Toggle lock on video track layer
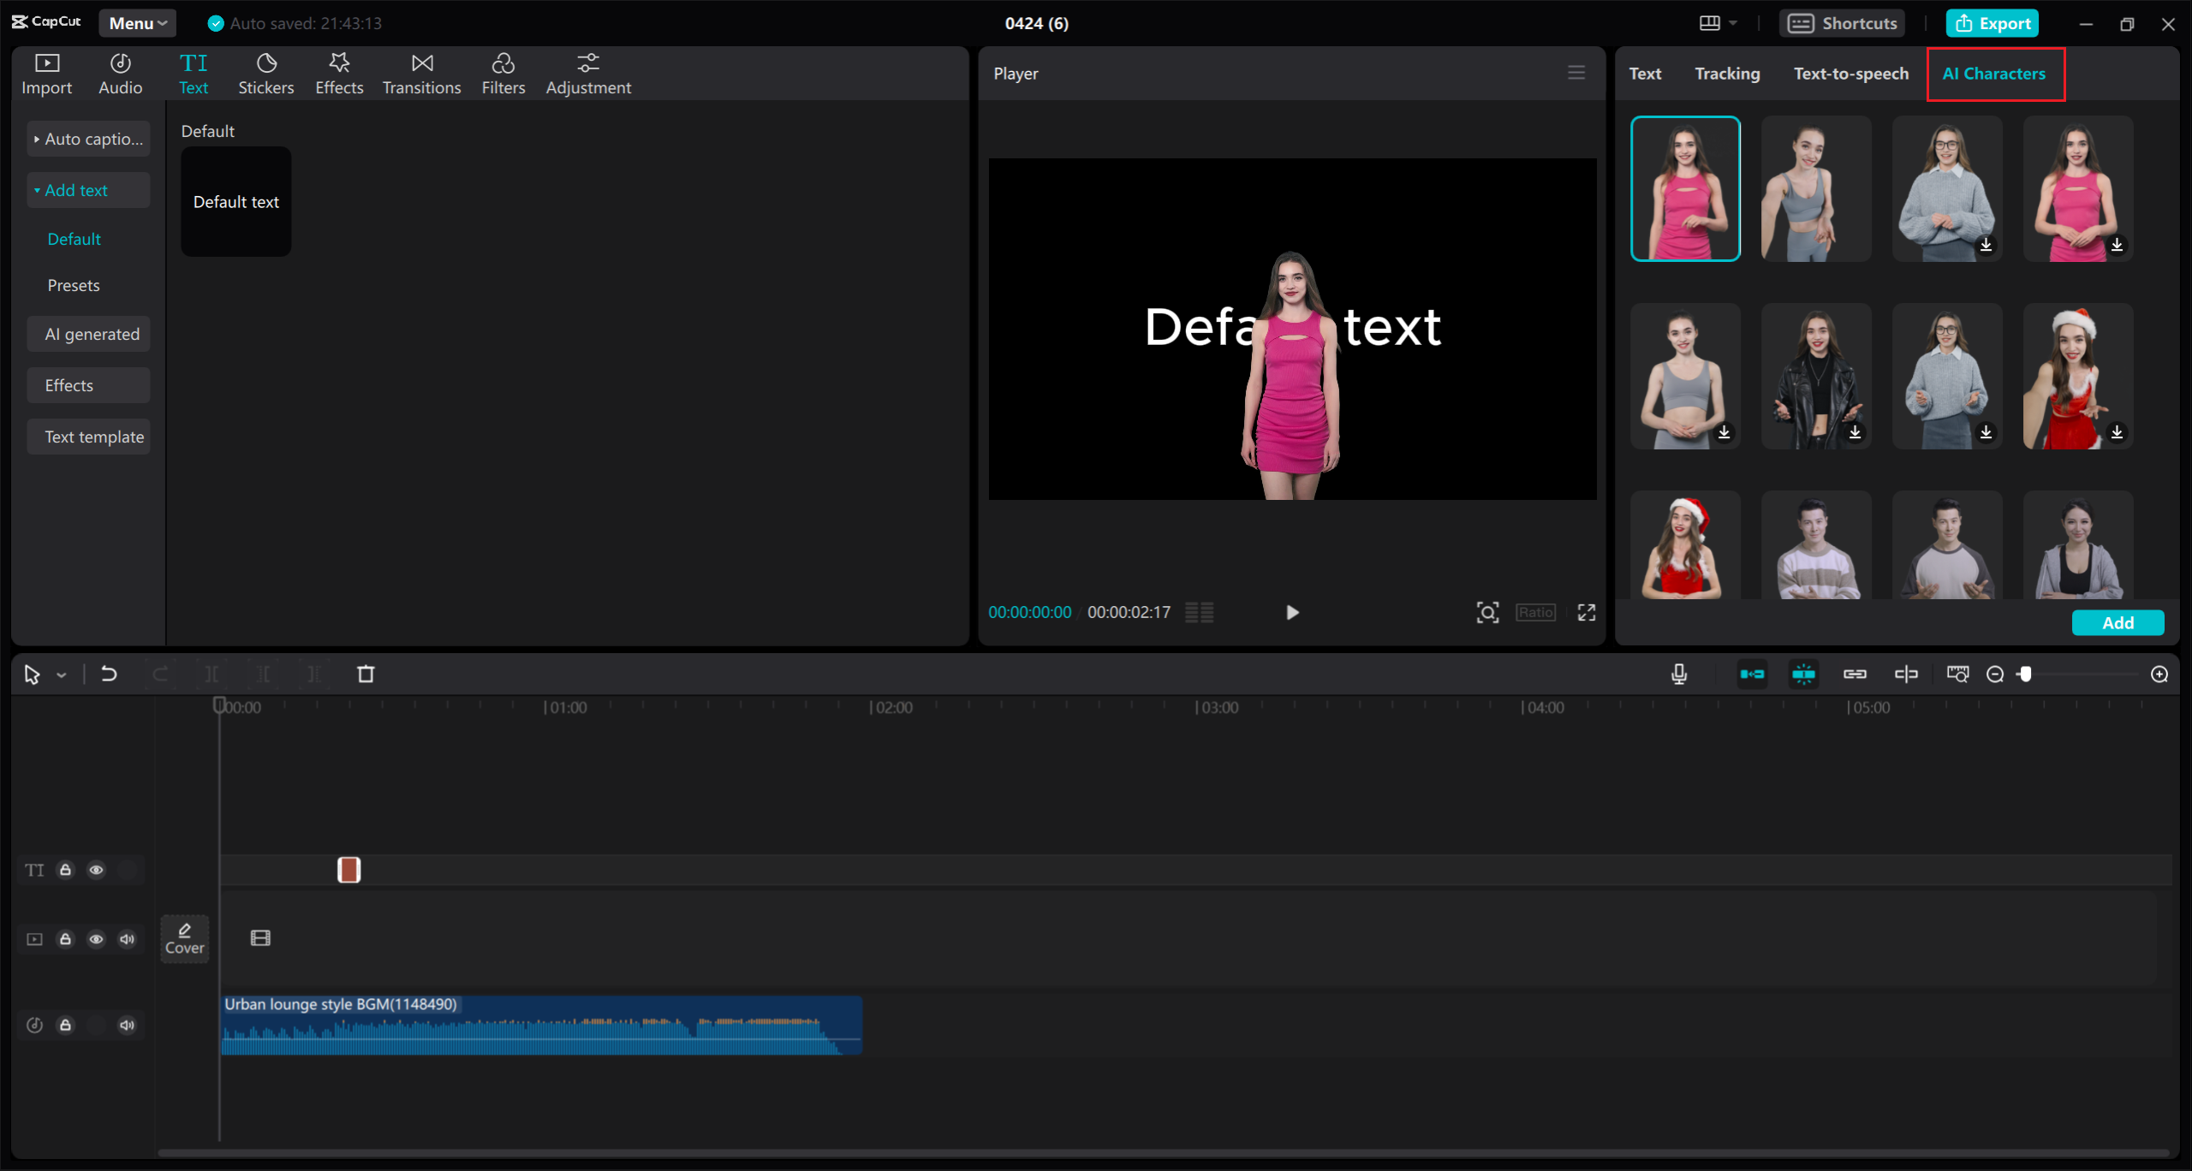This screenshot has height=1171, width=2192. click(65, 939)
